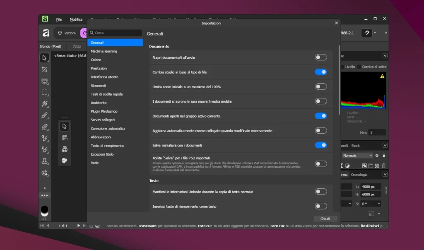424x250 pixels.
Task: Click the black foreground color swatch
Action: click(x=44, y=209)
